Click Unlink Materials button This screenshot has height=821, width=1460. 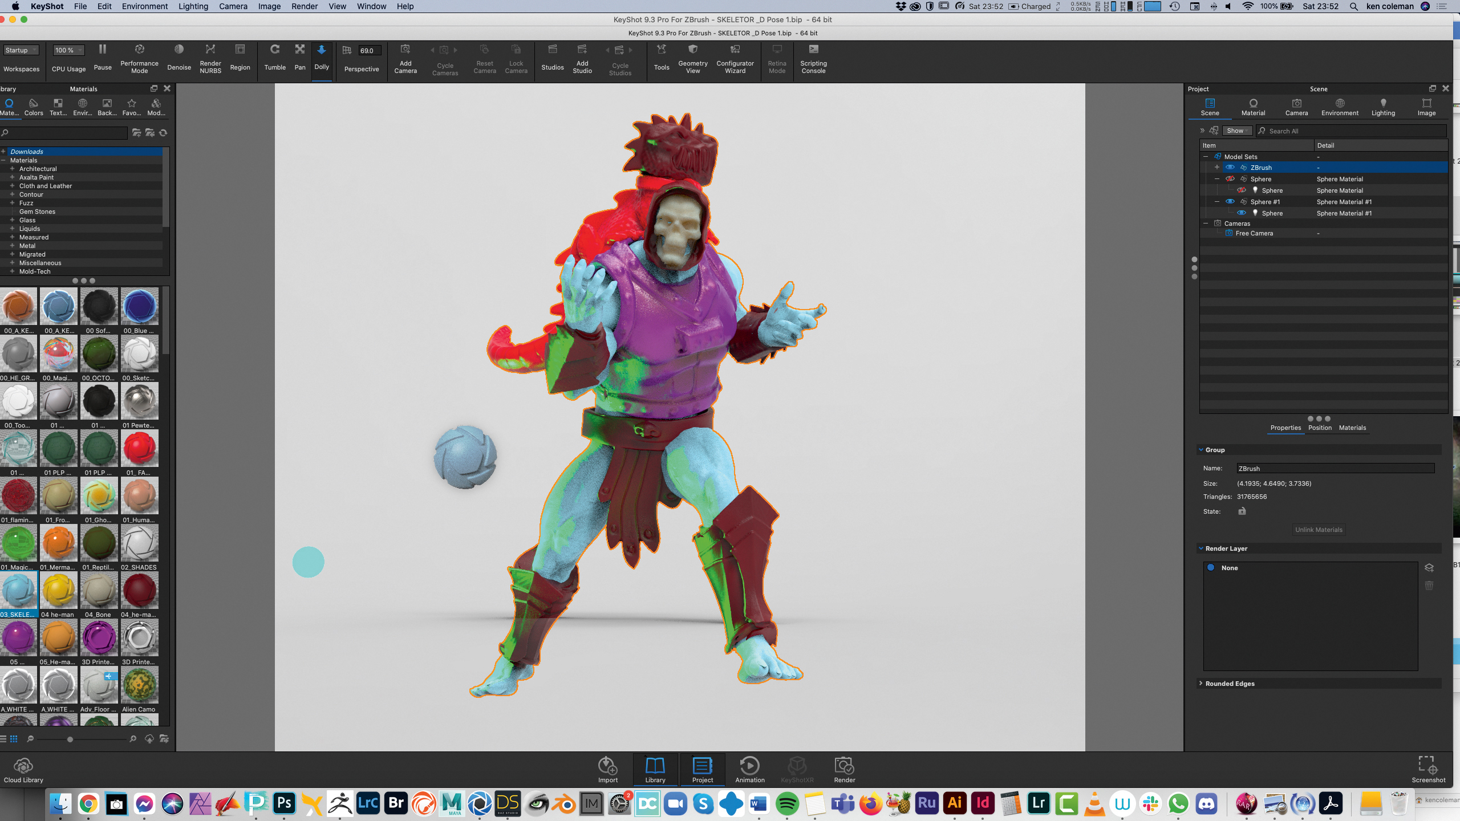1319,530
